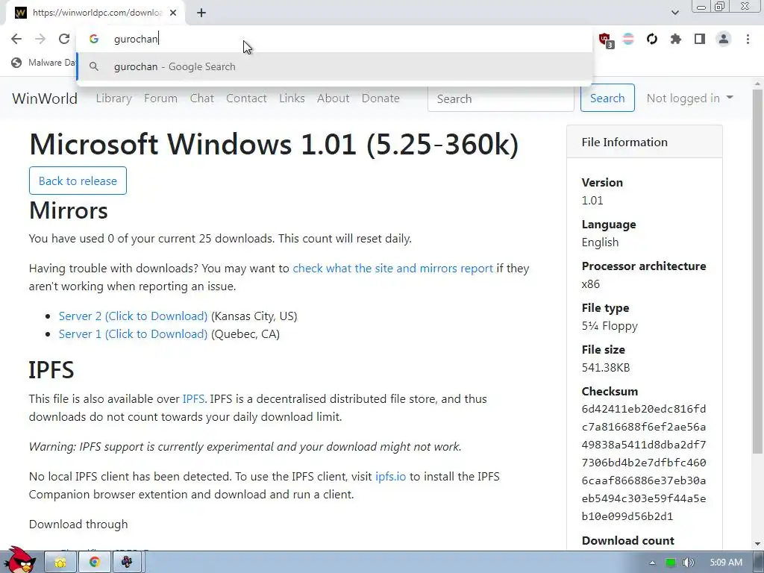Open the Contact nav link
Image resolution: width=764 pixels, height=573 pixels.
pyautogui.click(x=246, y=98)
